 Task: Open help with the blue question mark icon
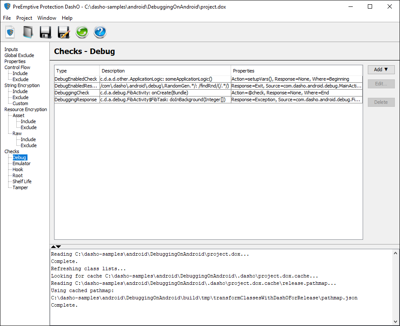coord(100,32)
